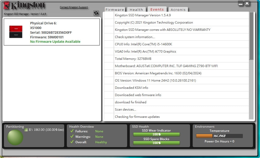Viewport: 260px width, 158px height.
Task: Click the SSD Spare Blocks progress bar
Action: pyautogui.click(x=156, y=143)
